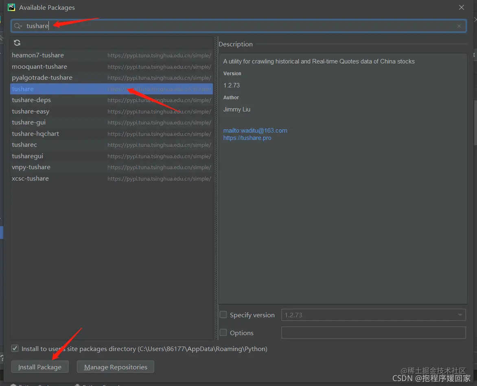
Task: Click the version text 1.2.73 in description
Action: click(x=232, y=85)
